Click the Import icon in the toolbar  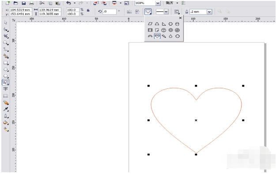[x=96, y=3]
